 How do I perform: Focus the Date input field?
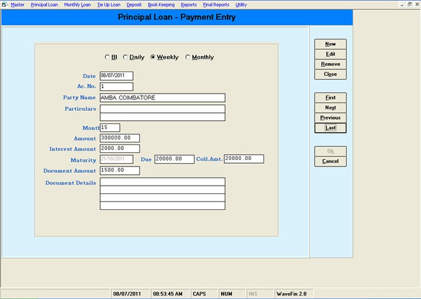[x=116, y=76]
